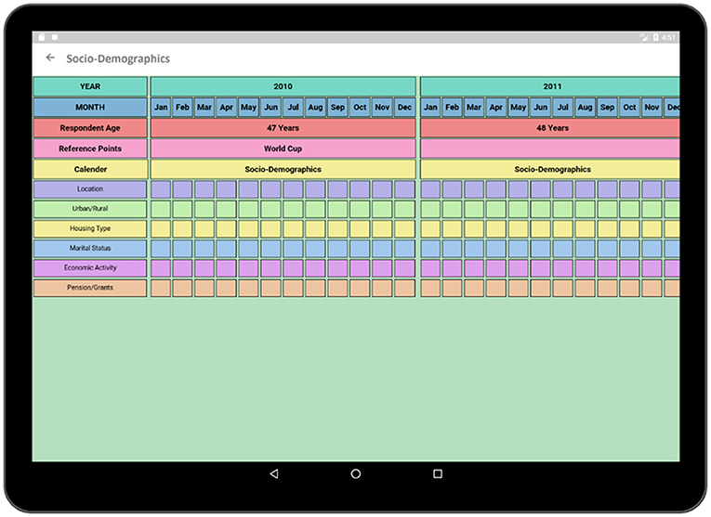Tap Marital Status cell for Jan 2011
The height and width of the screenshot is (517, 711).
[x=430, y=248]
